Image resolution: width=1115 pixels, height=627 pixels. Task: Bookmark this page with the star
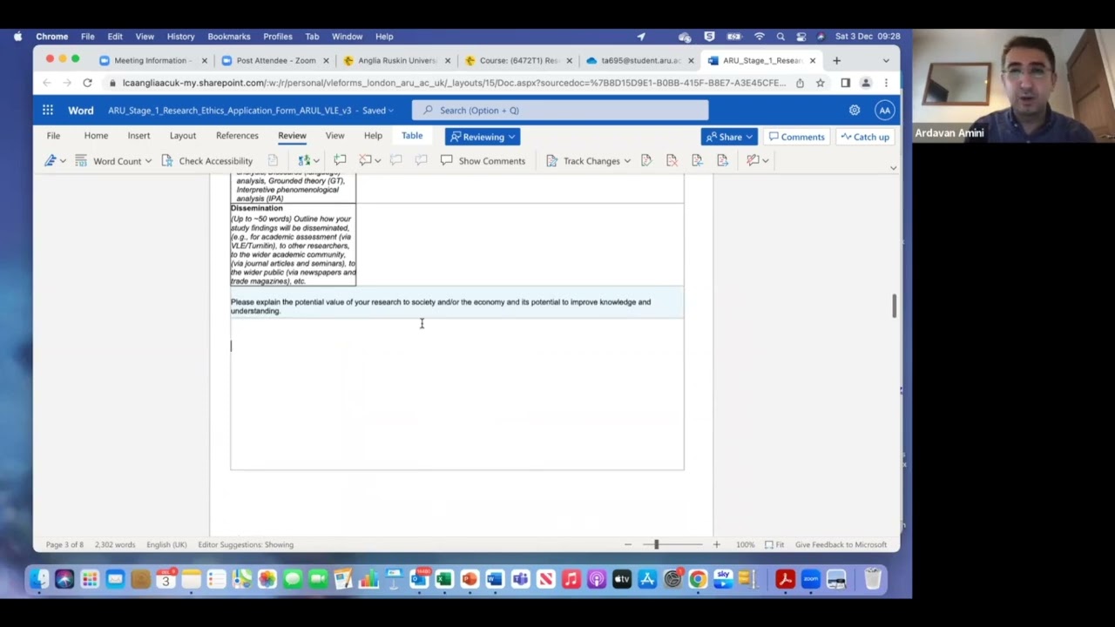pos(821,83)
